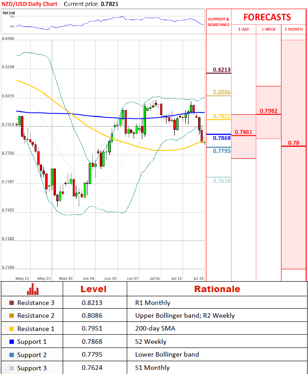Click the 'R1 Monthly' rationale cell
This screenshot has height=374, width=308.
[x=153, y=303]
